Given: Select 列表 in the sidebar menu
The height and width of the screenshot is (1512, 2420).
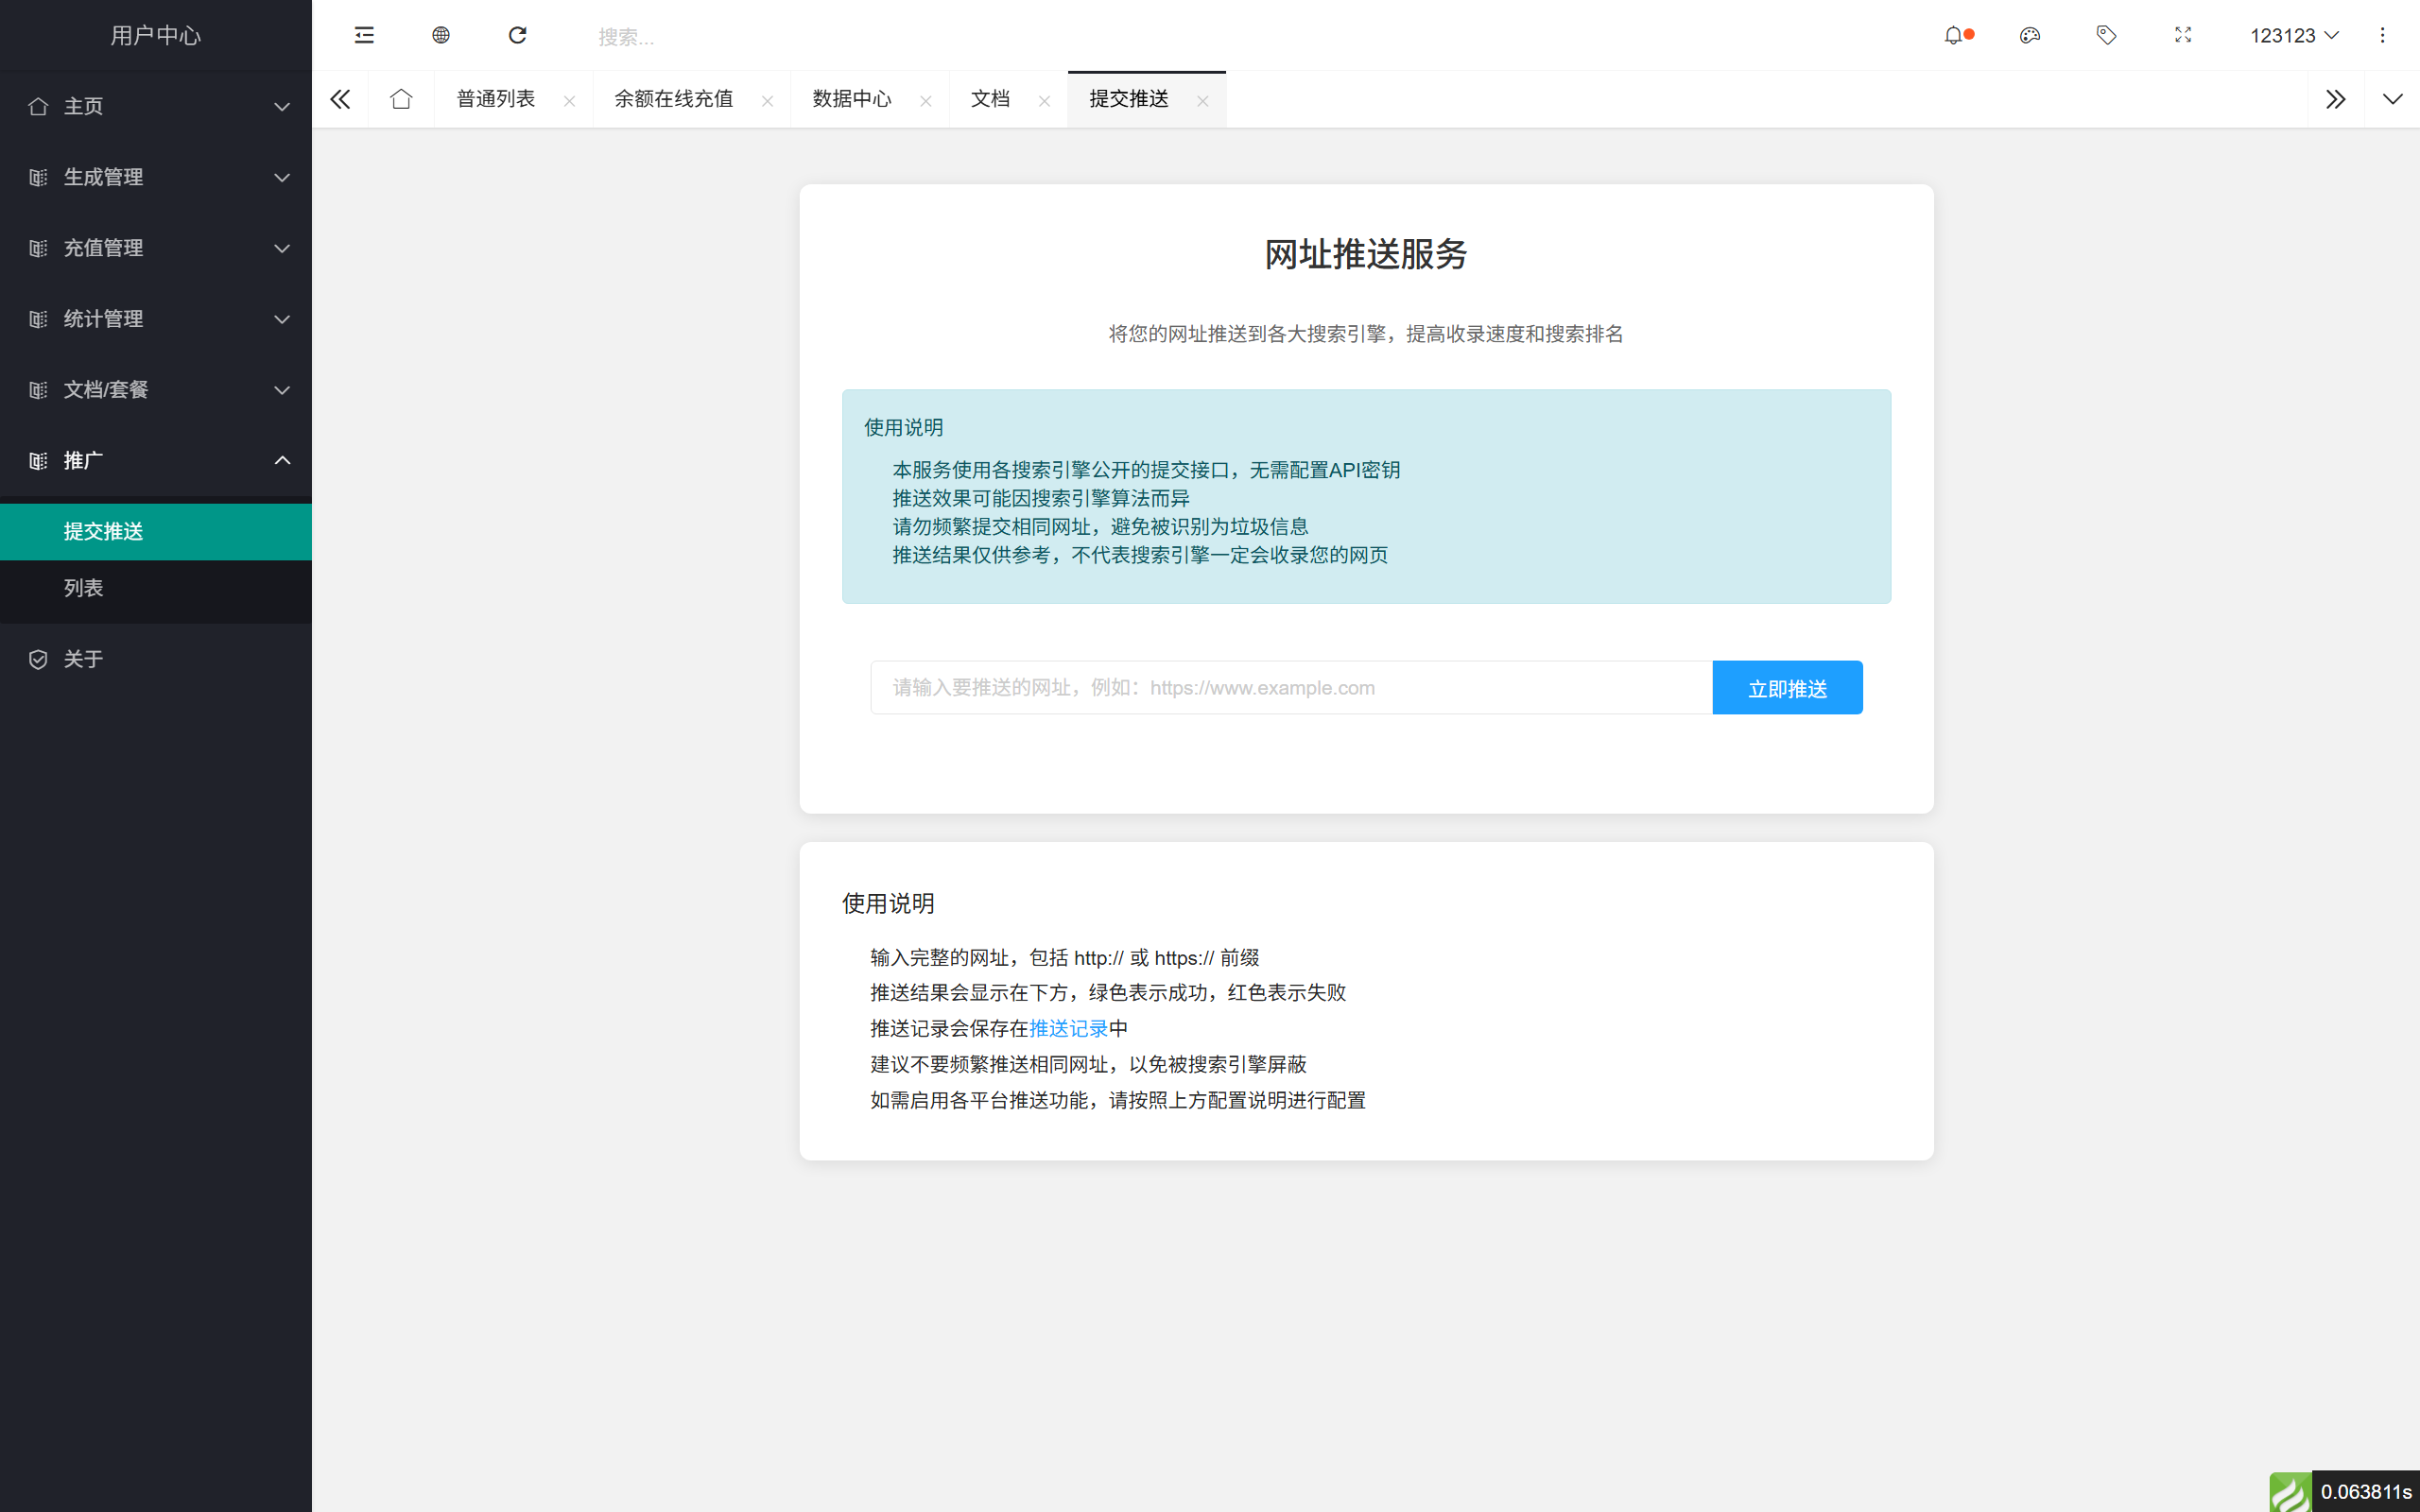Looking at the screenshot, I should point(83,588).
